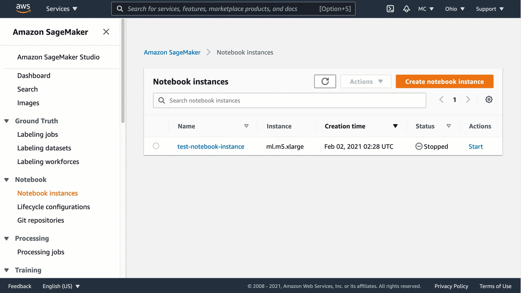Sort the table by Name column

[246, 126]
